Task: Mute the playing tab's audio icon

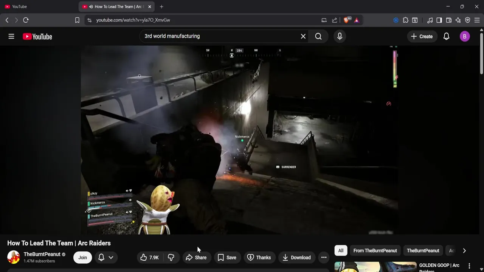Action: click(91, 6)
